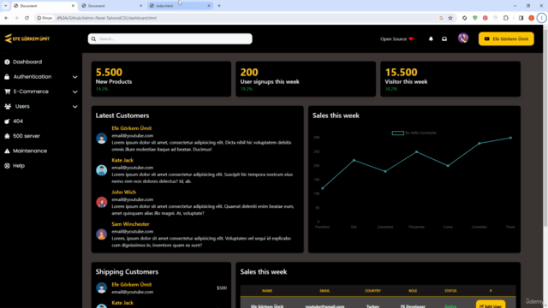Open the tab search dropdown arrow
The image size is (548, 308).
tap(6, 6)
